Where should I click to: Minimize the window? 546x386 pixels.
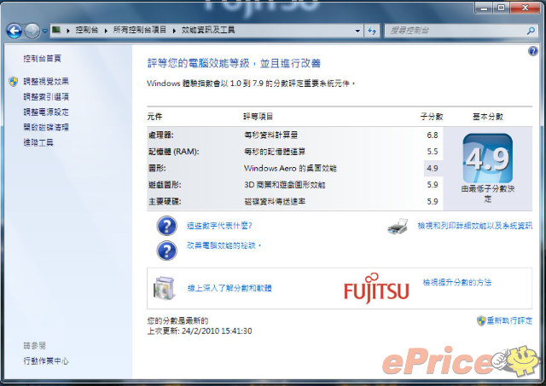(x=484, y=8)
